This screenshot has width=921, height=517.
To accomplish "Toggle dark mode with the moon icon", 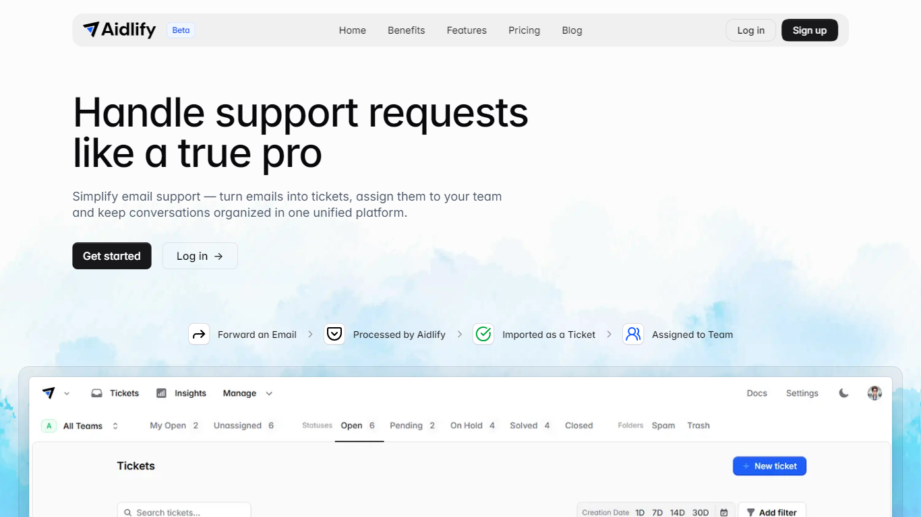I will click(x=843, y=393).
